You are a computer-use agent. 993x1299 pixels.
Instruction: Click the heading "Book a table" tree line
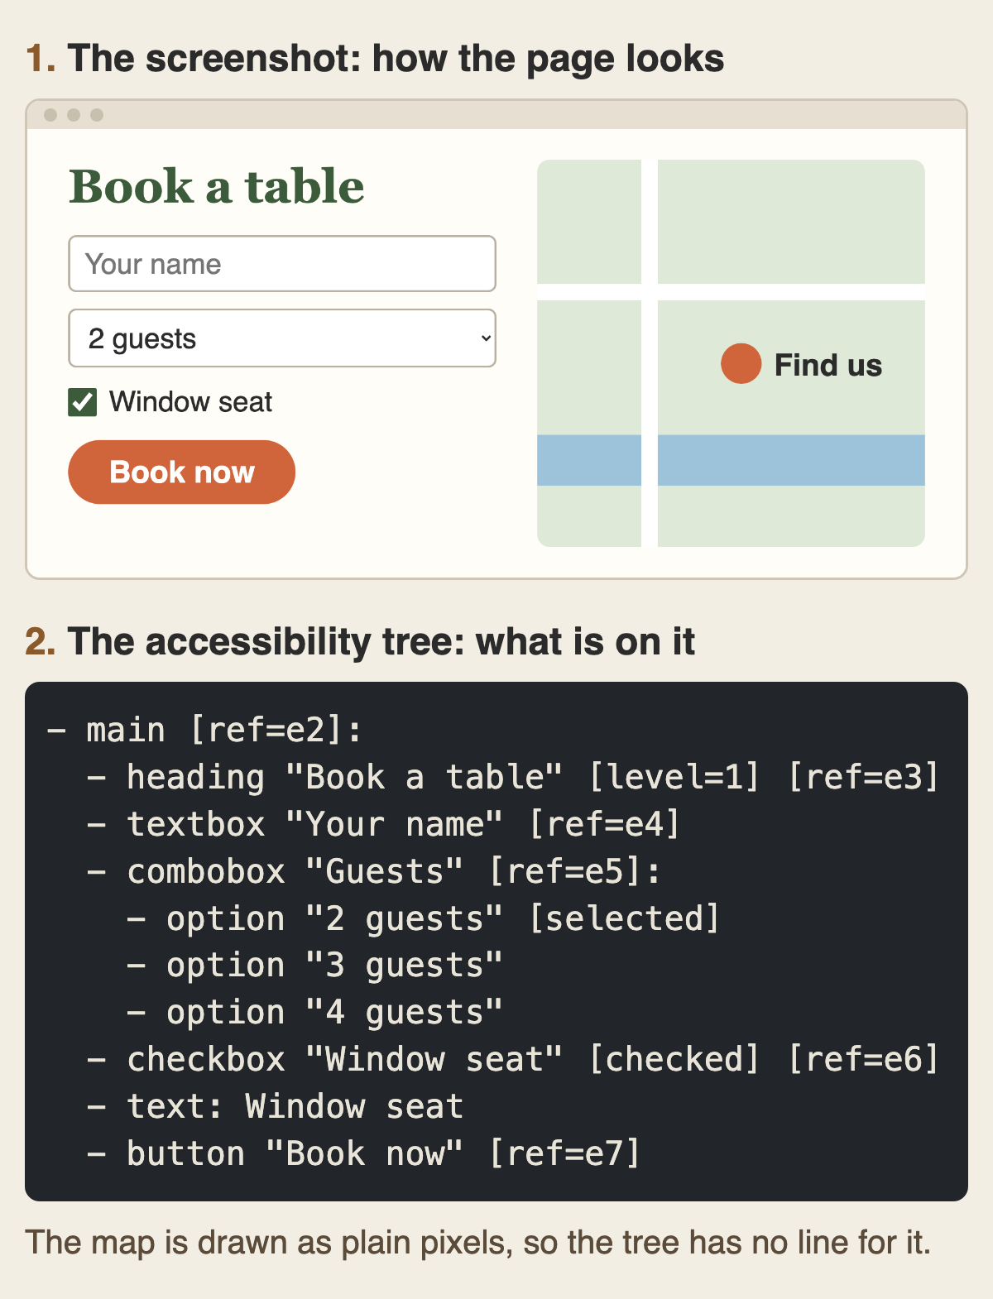tap(512, 778)
